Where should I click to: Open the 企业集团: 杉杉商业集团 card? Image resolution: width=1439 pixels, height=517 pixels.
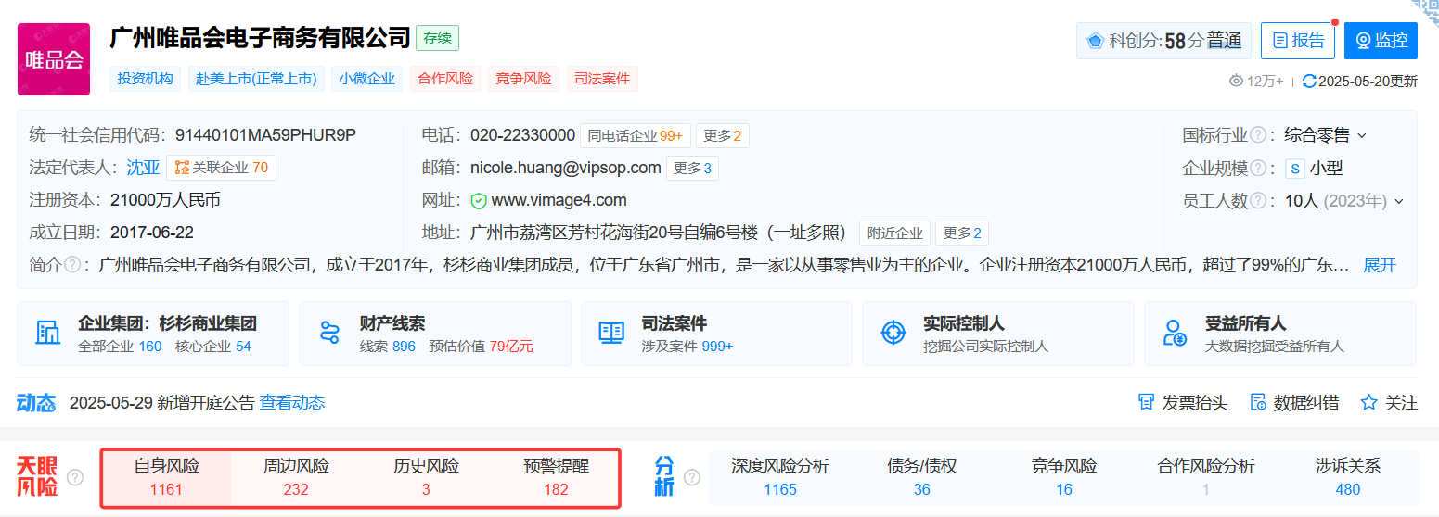click(x=153, y=334)
